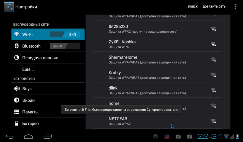Image resolution: width=243 pixels, height=142 pixels.
Task: Tap signal icon for ShermanHome network
Action: click(x=213, y=59)
